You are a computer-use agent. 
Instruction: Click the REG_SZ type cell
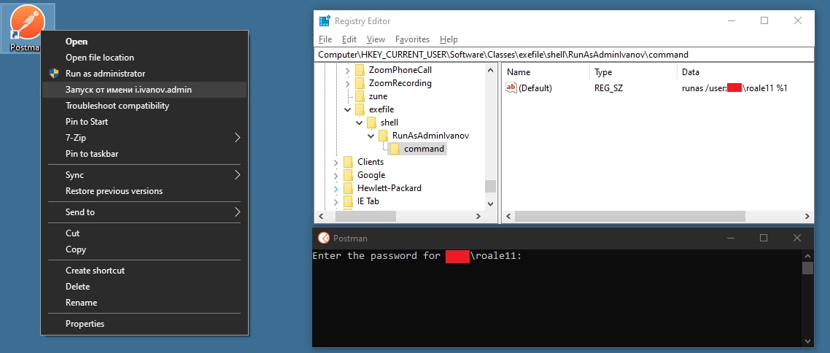(x=608, y=88)
